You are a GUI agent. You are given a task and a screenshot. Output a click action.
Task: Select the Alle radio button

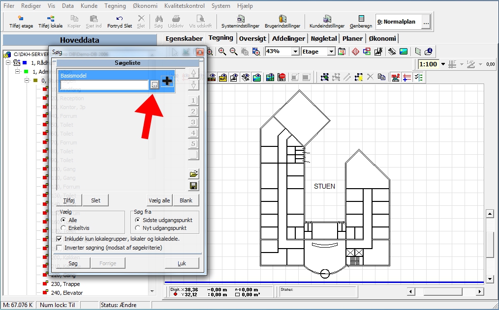click(x=63, y=220)
